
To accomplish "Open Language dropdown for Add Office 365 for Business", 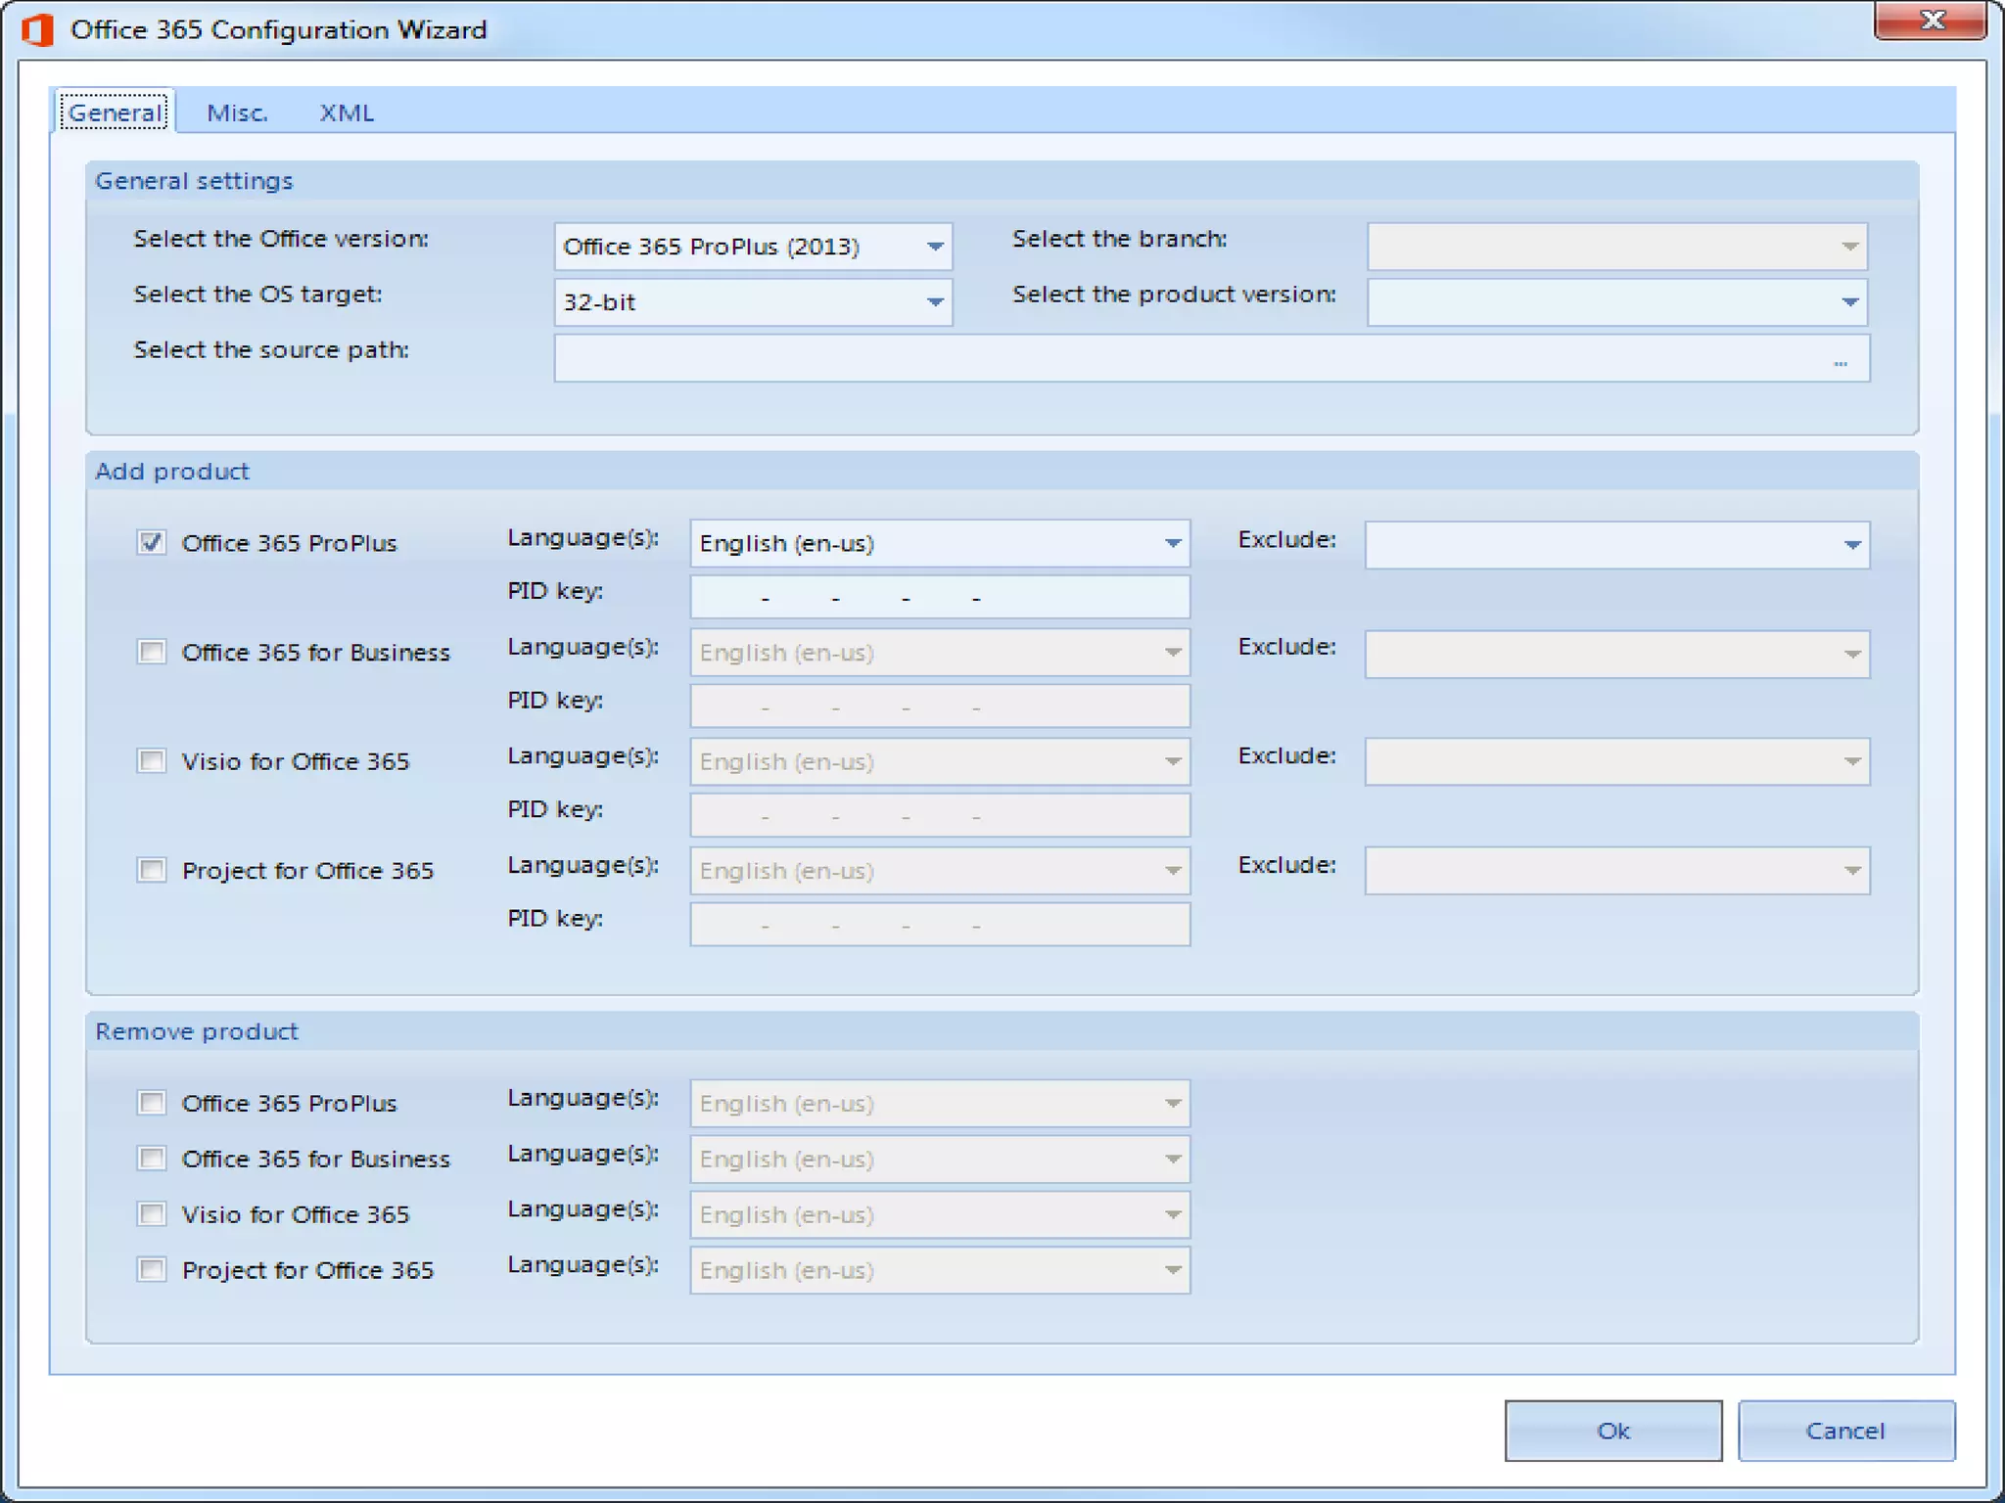I will point(940,653).
